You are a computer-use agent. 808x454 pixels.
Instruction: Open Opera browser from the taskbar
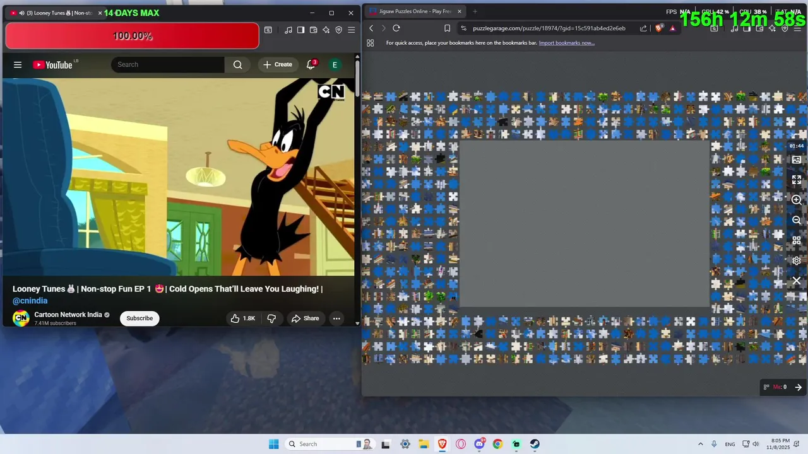pos(461,444)
